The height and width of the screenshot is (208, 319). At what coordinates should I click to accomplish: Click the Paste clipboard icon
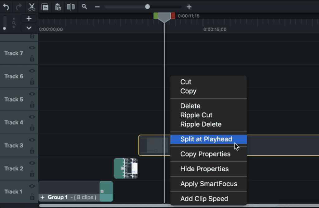[x=58, y=7]
